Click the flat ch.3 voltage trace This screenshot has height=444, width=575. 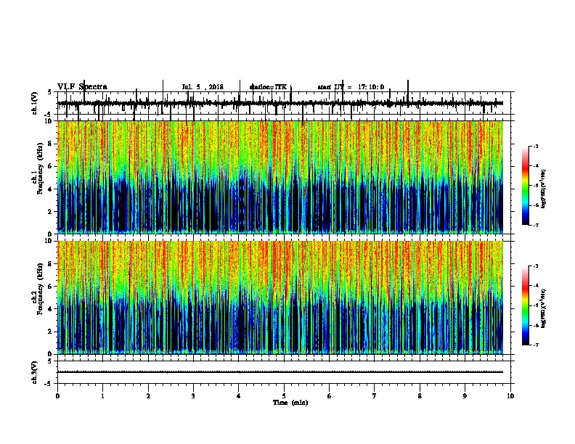280,372
